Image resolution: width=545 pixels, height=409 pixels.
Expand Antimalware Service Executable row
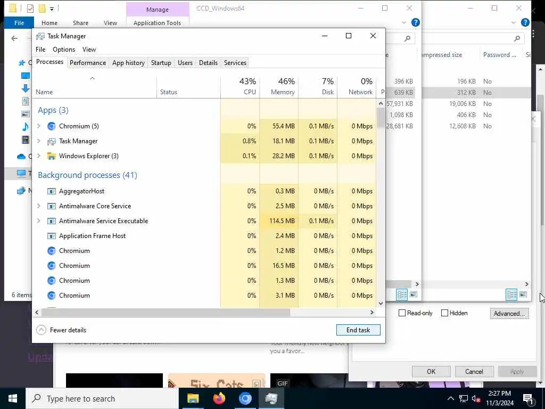39,221
